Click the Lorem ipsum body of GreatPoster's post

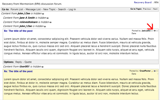point(80,86)
